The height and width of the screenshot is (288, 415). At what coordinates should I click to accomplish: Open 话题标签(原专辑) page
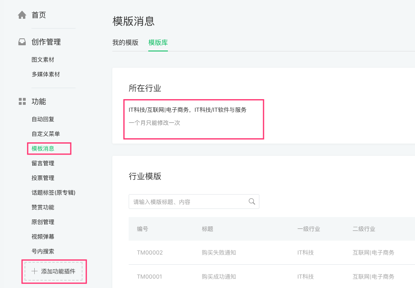pos(54,193)
